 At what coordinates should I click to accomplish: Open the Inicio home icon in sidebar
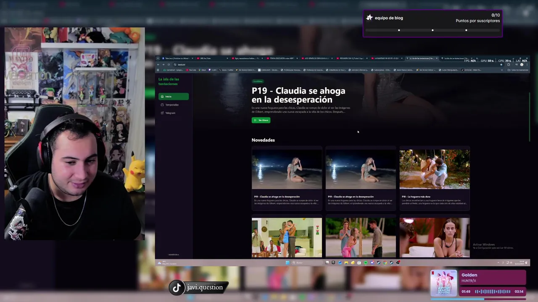[x=162, y=96]
